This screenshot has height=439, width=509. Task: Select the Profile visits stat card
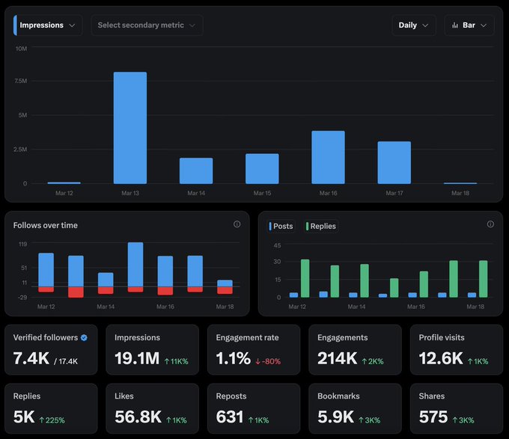tap(456, 350)
